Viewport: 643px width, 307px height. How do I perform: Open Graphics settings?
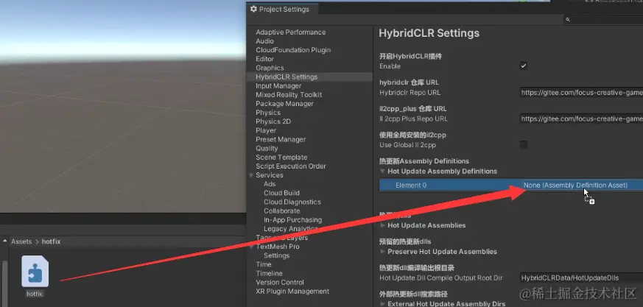click(x=270, y=68)
